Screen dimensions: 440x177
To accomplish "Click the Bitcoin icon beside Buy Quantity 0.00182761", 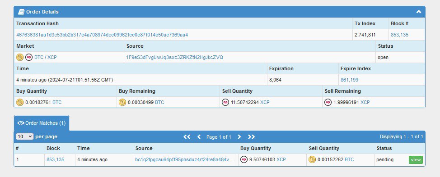I will click(x=19, y=102).
